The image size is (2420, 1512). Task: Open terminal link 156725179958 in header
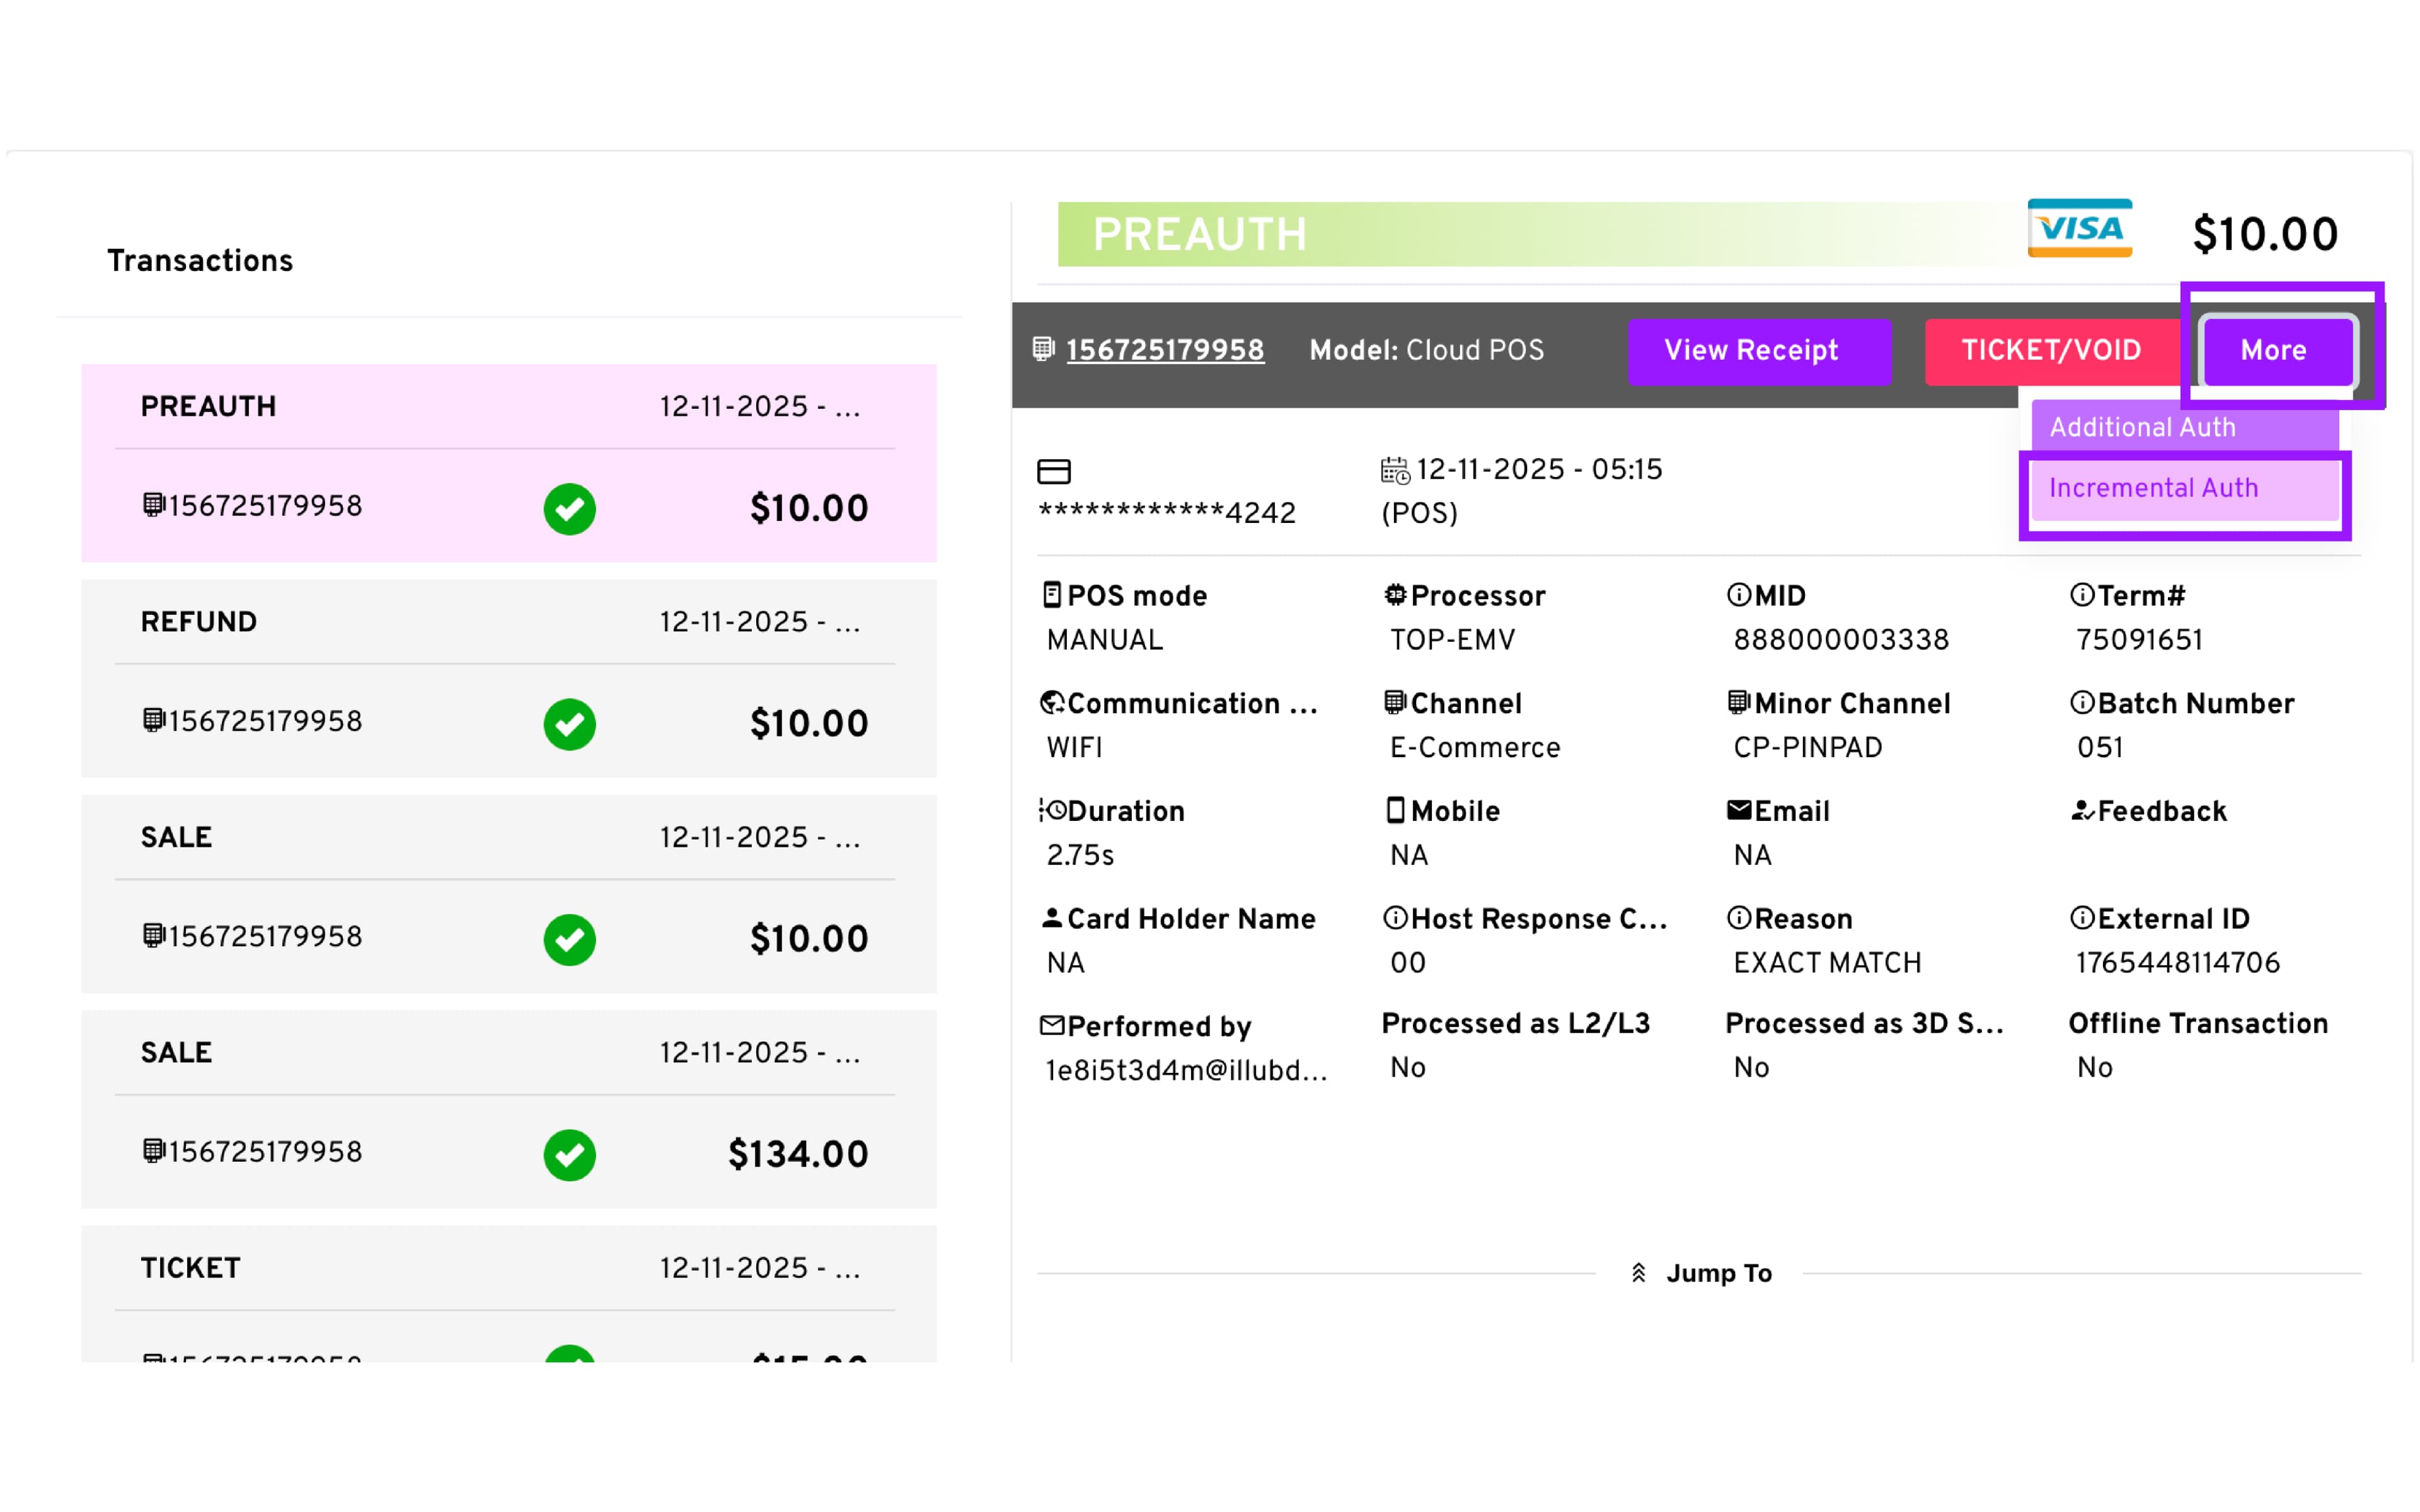coord(1164,350)
